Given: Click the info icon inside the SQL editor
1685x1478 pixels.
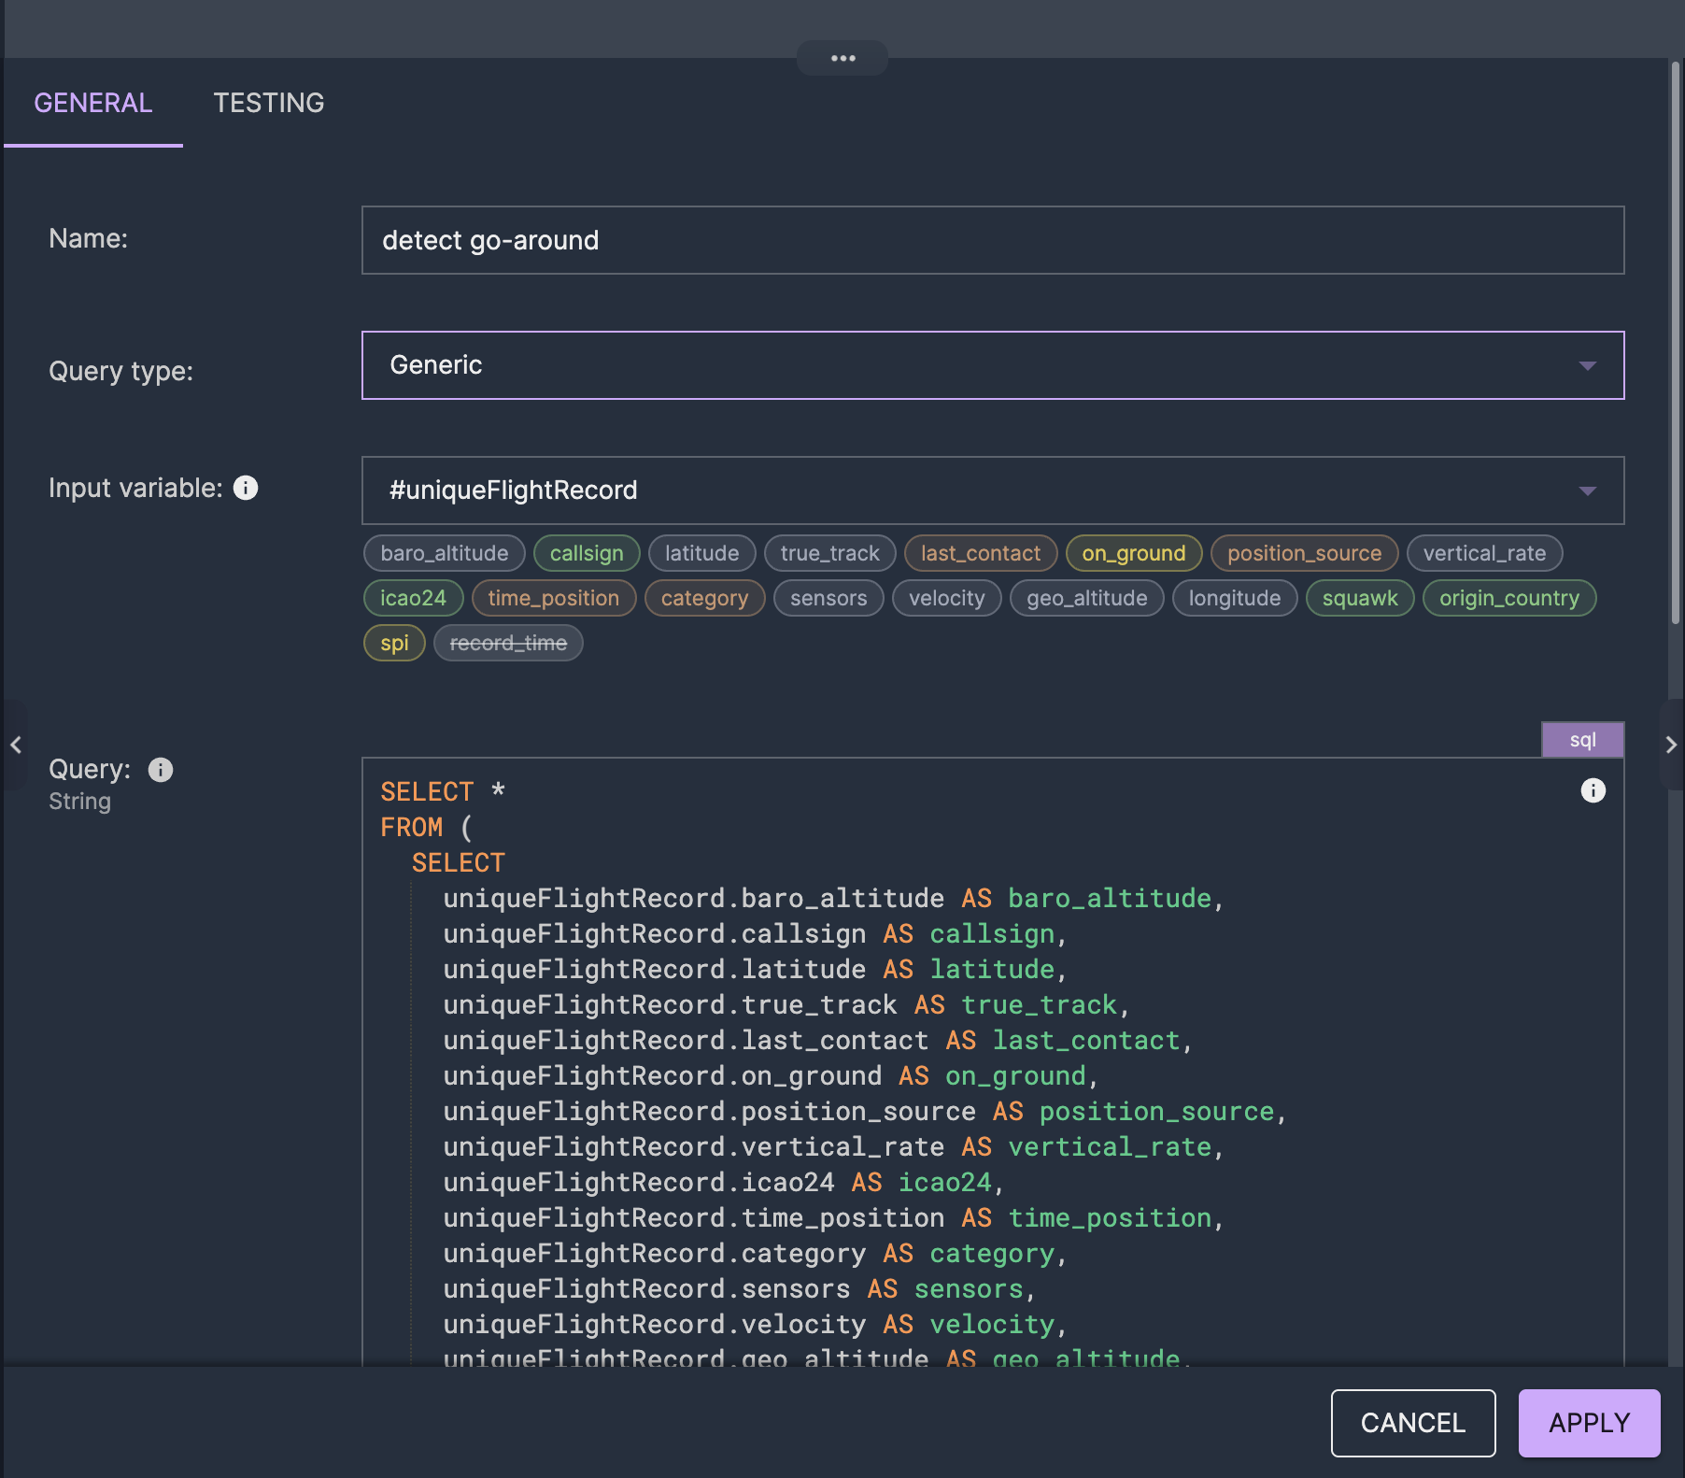Looking at the screenshot, I should coord(1593,790).
